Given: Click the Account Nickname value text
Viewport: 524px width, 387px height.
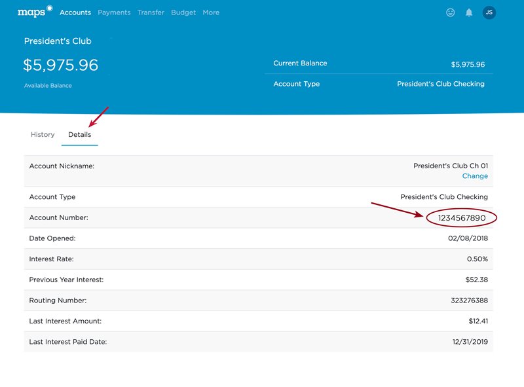Looking at the screenshot, I should coord(450,166).
